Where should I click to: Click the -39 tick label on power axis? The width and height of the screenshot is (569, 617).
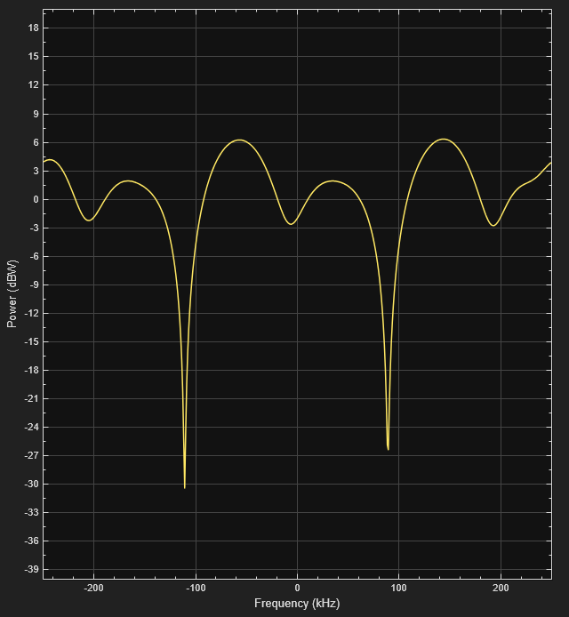click(x=30, y=570)
